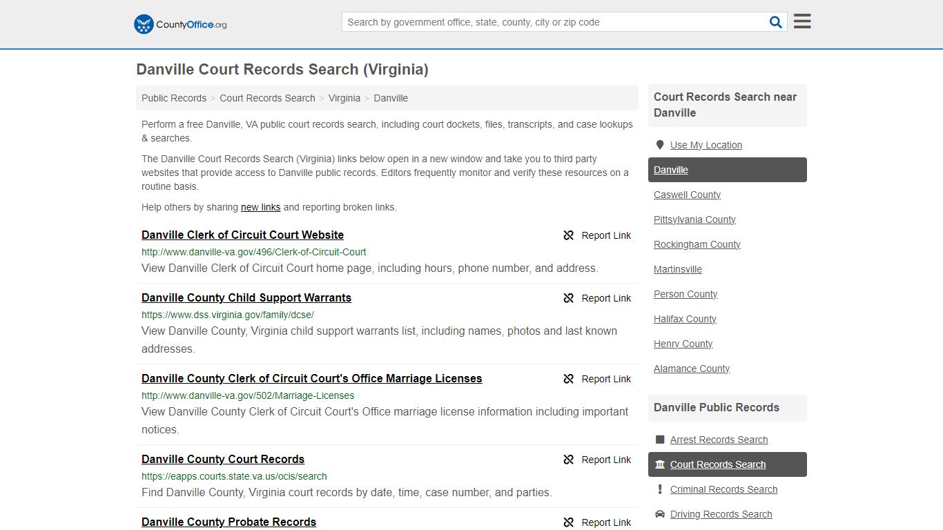Image resolution: width=943 pixels, height=530 pixels.
Task: Select Martinsville
Action: (678, 269)
